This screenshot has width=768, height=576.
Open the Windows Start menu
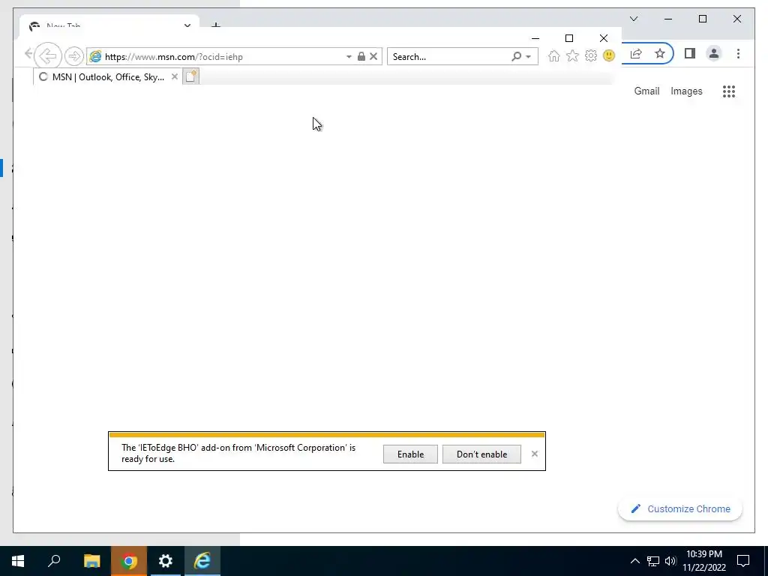tap(18, 561)
